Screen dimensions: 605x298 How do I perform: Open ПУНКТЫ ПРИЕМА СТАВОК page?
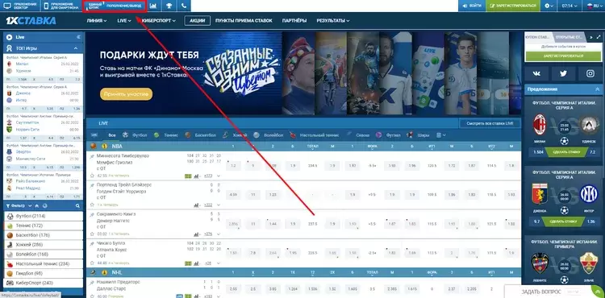click(244, 21)
